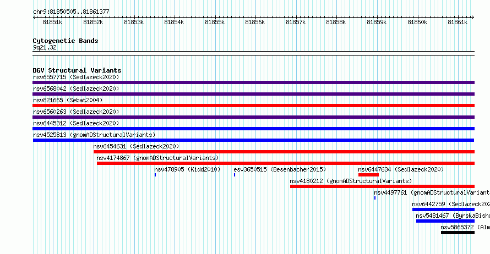Click the nsv6445312 (Sedlazeck2020) label

76,123
